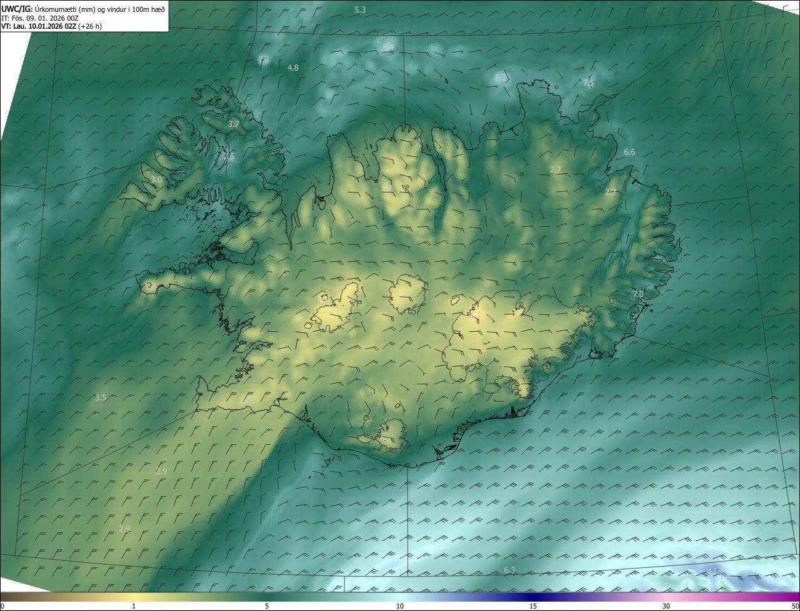The width and height of the screenshot is (800, 611).
Task: Click the "UWC/IG: Úrkomumætti (mm)" title line
Action: click(x=83, y=9)
